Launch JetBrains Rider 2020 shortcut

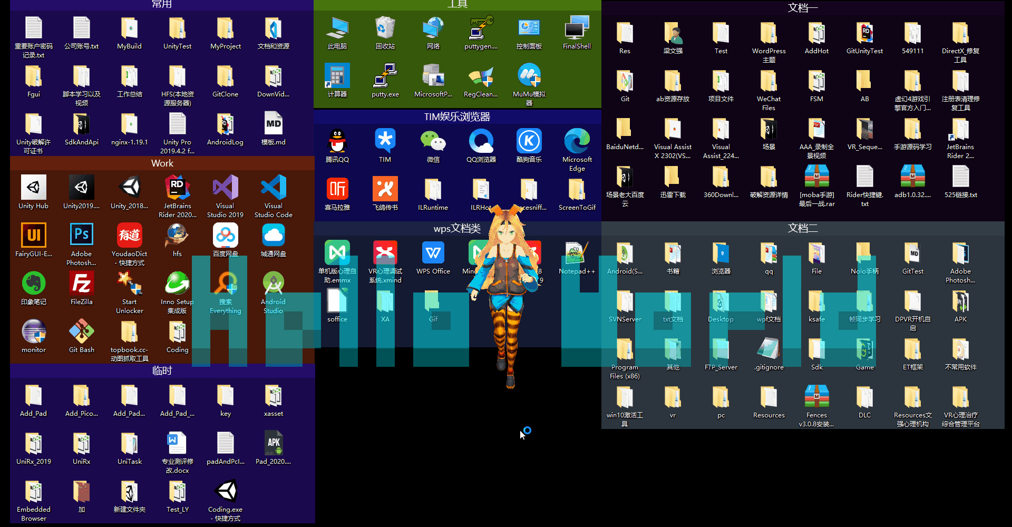click(177, 197)
